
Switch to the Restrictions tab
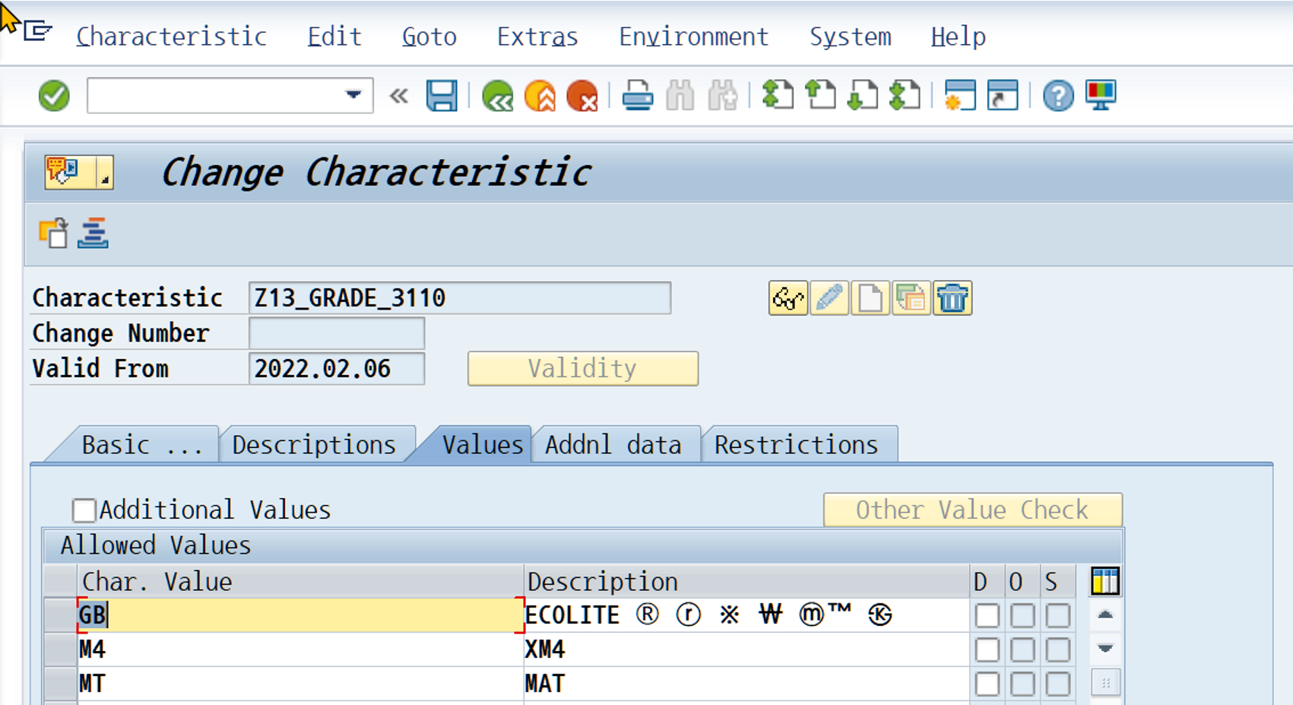pyautogui.click(x=797, y=444)
